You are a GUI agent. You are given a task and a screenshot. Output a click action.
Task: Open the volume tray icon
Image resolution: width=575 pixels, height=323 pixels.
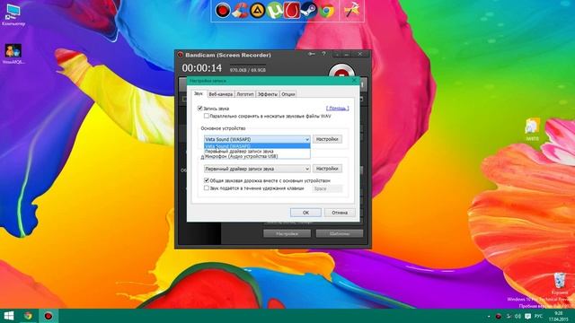pyautogui.click(x=517, y=316)
